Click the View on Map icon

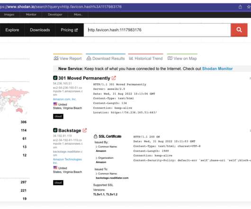click(x=170, y=58)
